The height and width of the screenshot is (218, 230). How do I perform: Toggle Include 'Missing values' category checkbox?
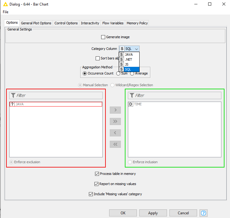pyautogui.click(x=91, y=194)
